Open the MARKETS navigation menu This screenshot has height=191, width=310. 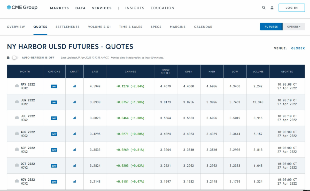[59, 8]
